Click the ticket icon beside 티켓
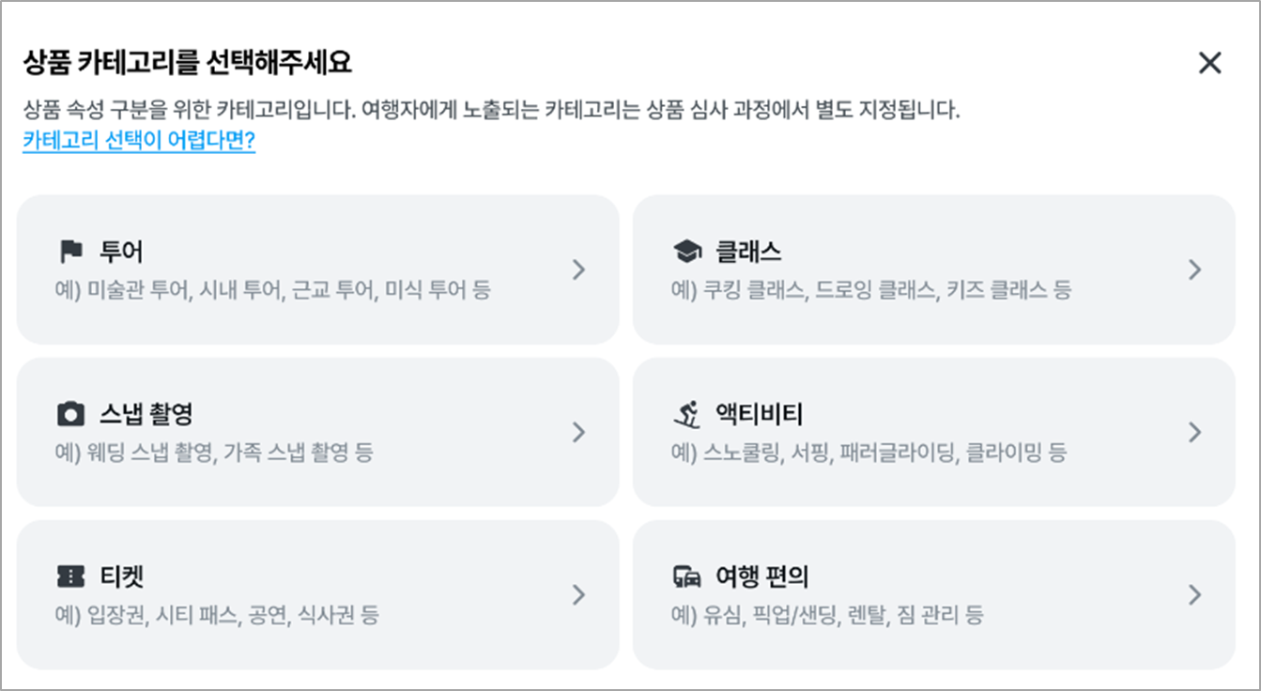The width and height of the screenshot is (1261, 691). pyautogui.click(x=71, y=576)
